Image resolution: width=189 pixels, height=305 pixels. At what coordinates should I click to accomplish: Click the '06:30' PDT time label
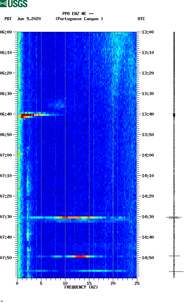pyautogui.click(x=6, y=94)
